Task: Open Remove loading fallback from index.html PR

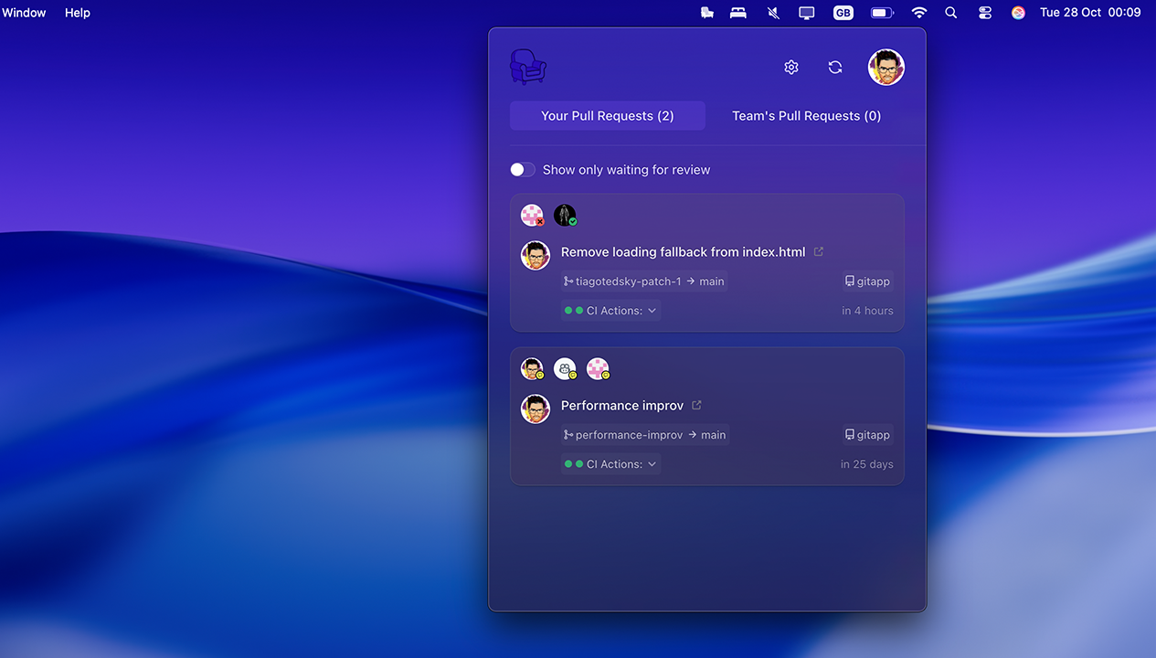Action: coord(684,252)
